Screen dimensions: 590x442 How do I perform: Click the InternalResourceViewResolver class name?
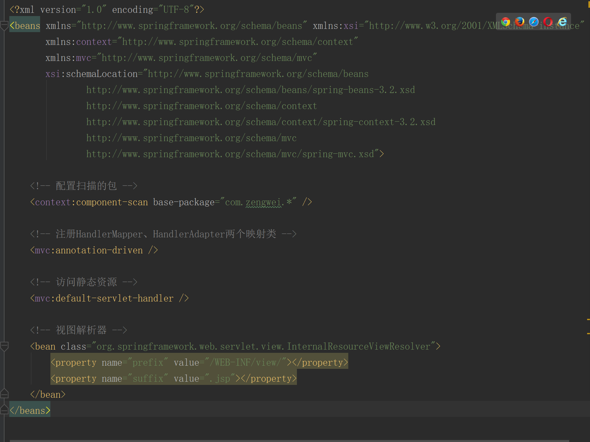(x=358, y=346)
